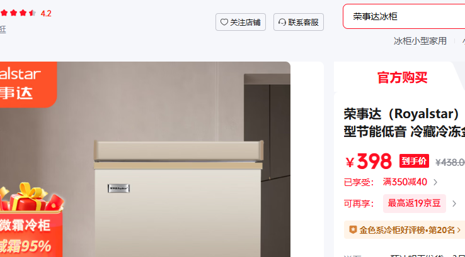Expand the 最高返19京豆 reward chevron
This screenshot has height=257, width=465.
(454, 204)
